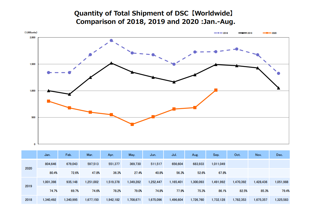The width and height of the screenshot is (312, 220).
Task: Click the (1,000units) axis unit label
Action: (x=31, y=32)
